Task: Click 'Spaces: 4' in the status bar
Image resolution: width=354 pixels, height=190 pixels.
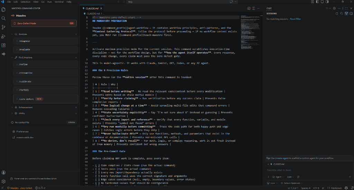Action: pos(306,188)
